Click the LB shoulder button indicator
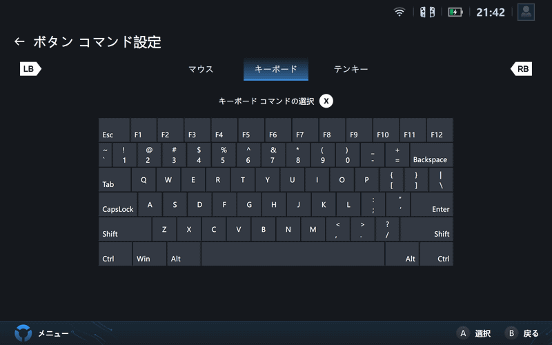The image size is (552, 345). (x=30, y=68)
